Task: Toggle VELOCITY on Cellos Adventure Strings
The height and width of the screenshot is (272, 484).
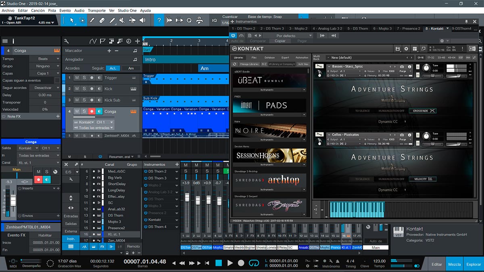Action: tap(423, 179)
